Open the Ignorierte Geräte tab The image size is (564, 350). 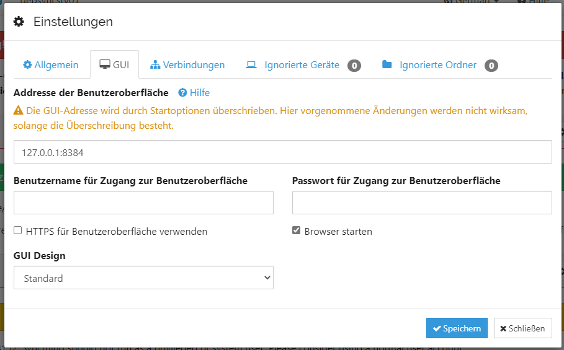(x=303, y=65)
